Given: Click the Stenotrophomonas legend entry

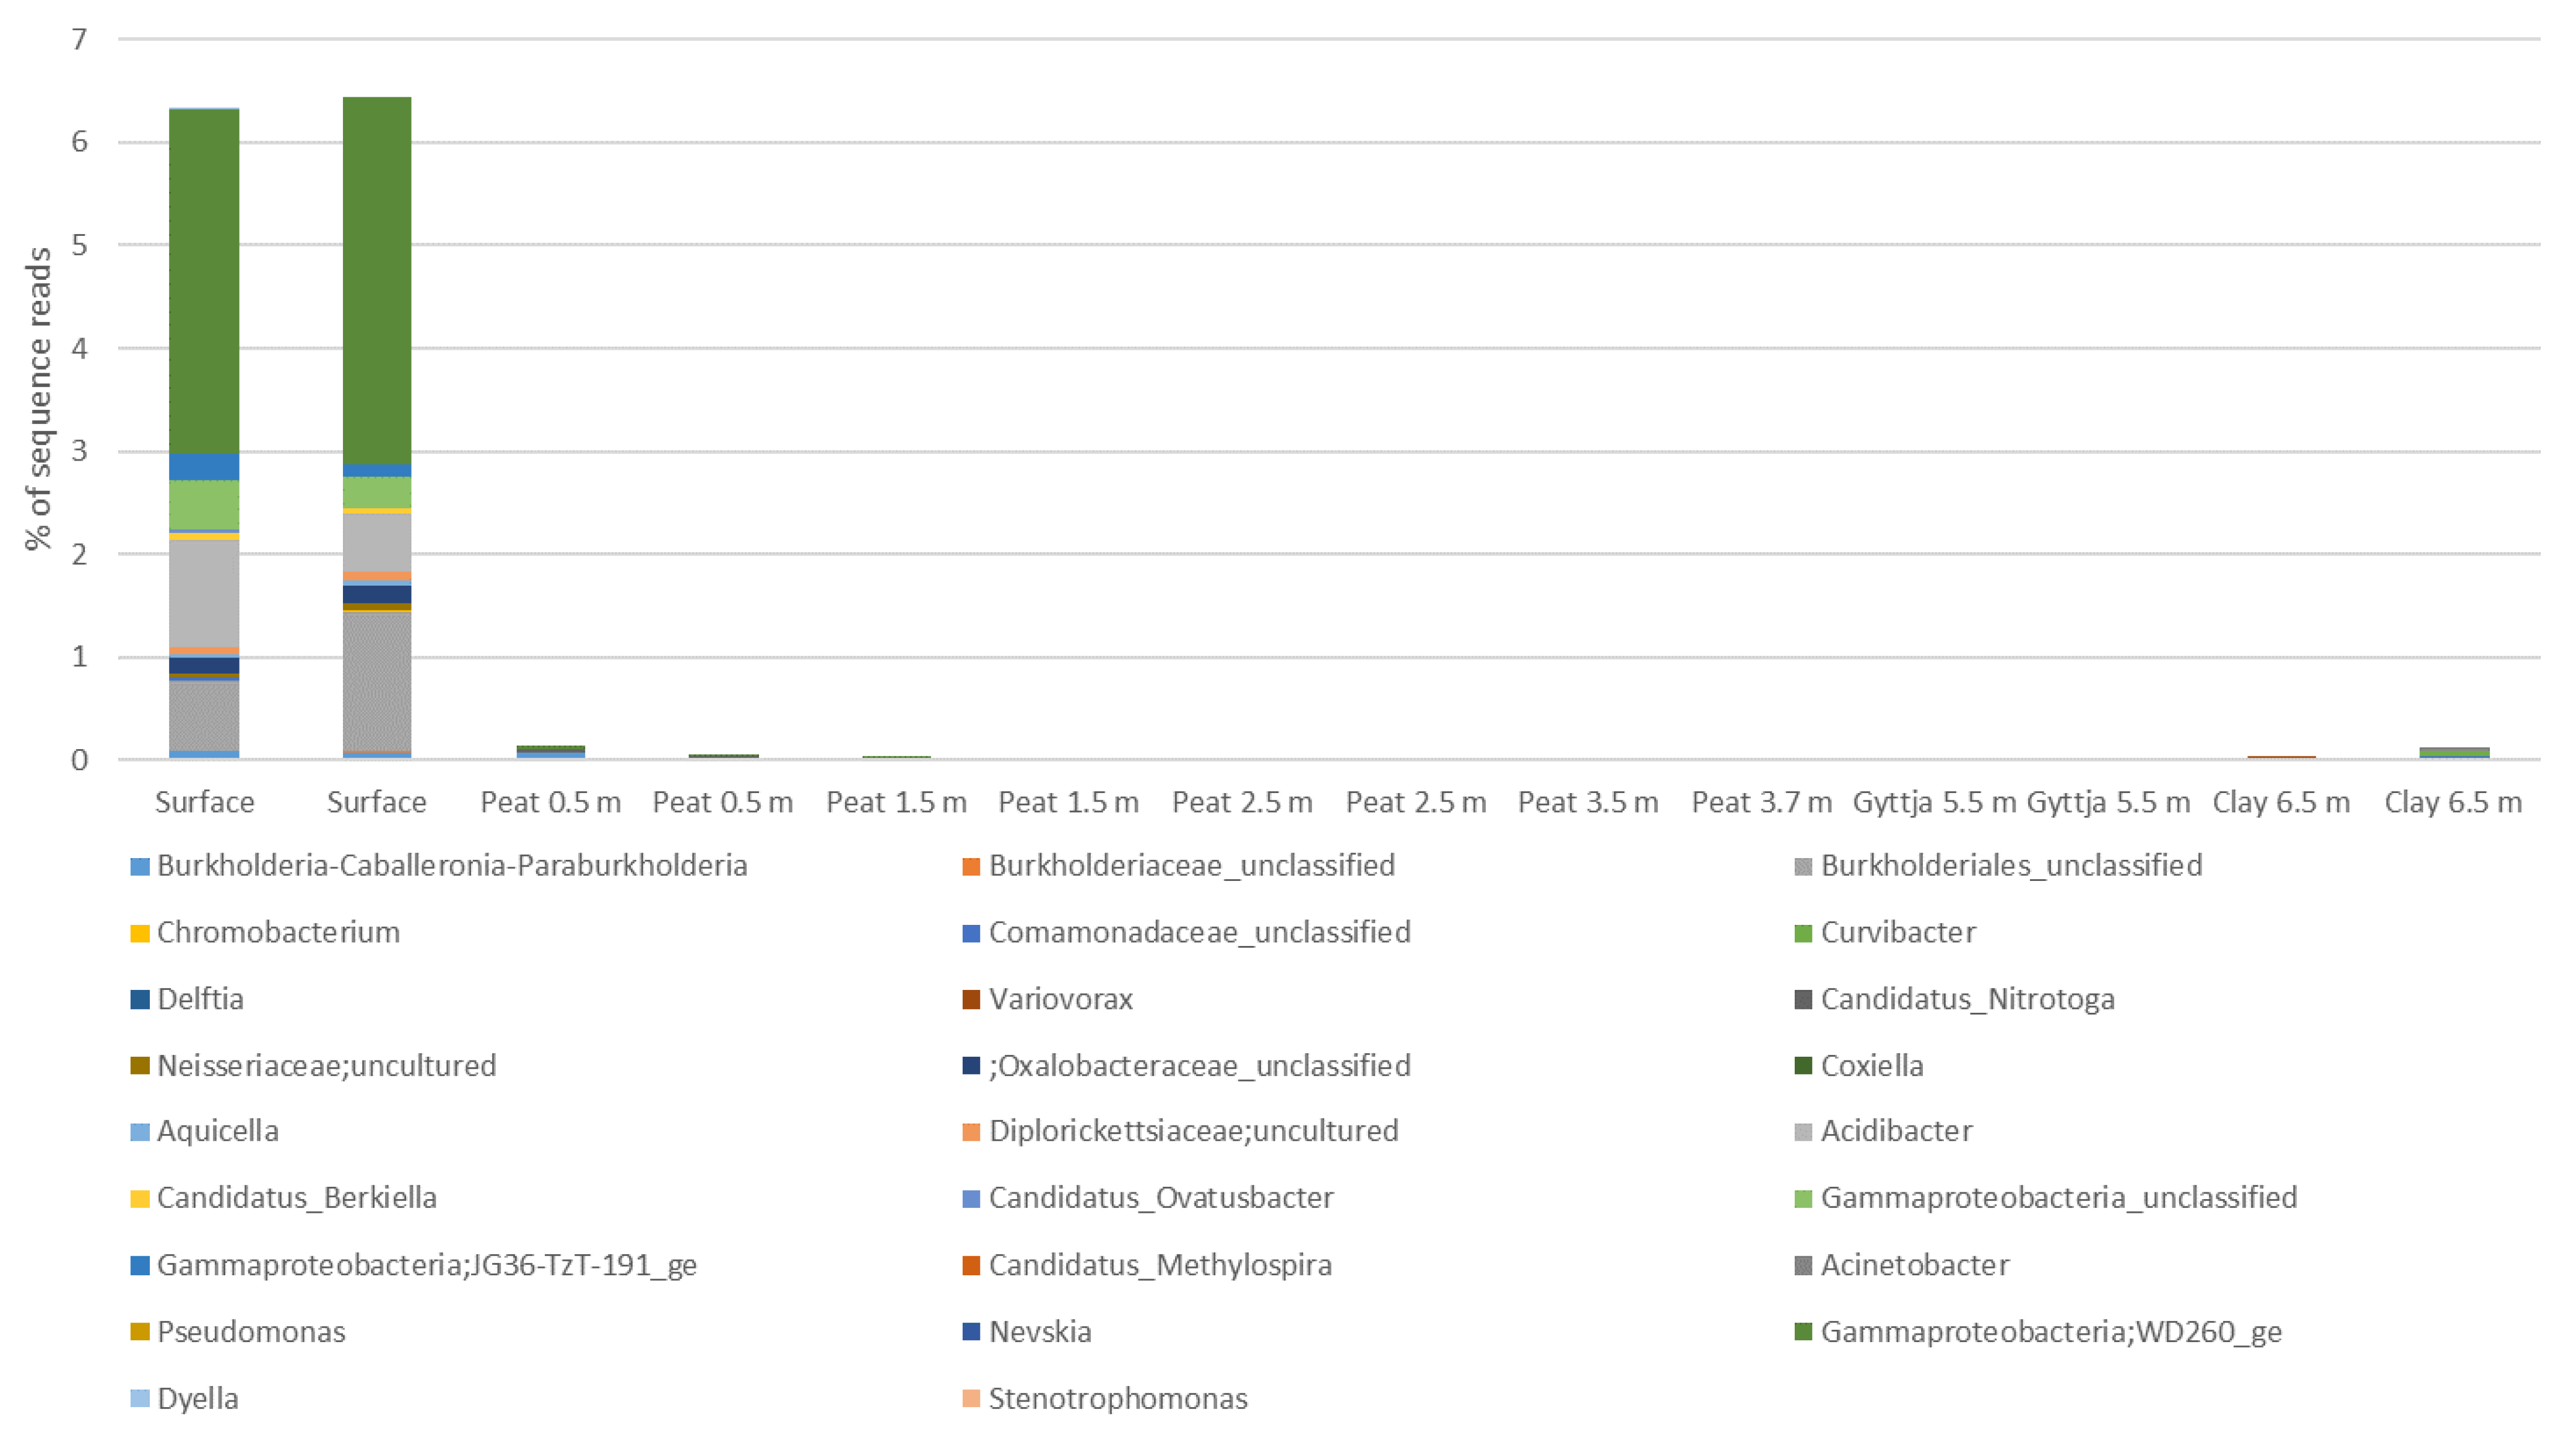Looking at the screenshot, I should click(x=1117, y=1398).
